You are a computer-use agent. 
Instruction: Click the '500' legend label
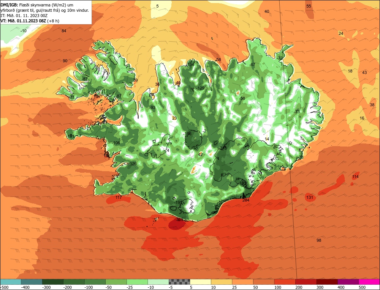pyautogui.click(x=362, y=287)
